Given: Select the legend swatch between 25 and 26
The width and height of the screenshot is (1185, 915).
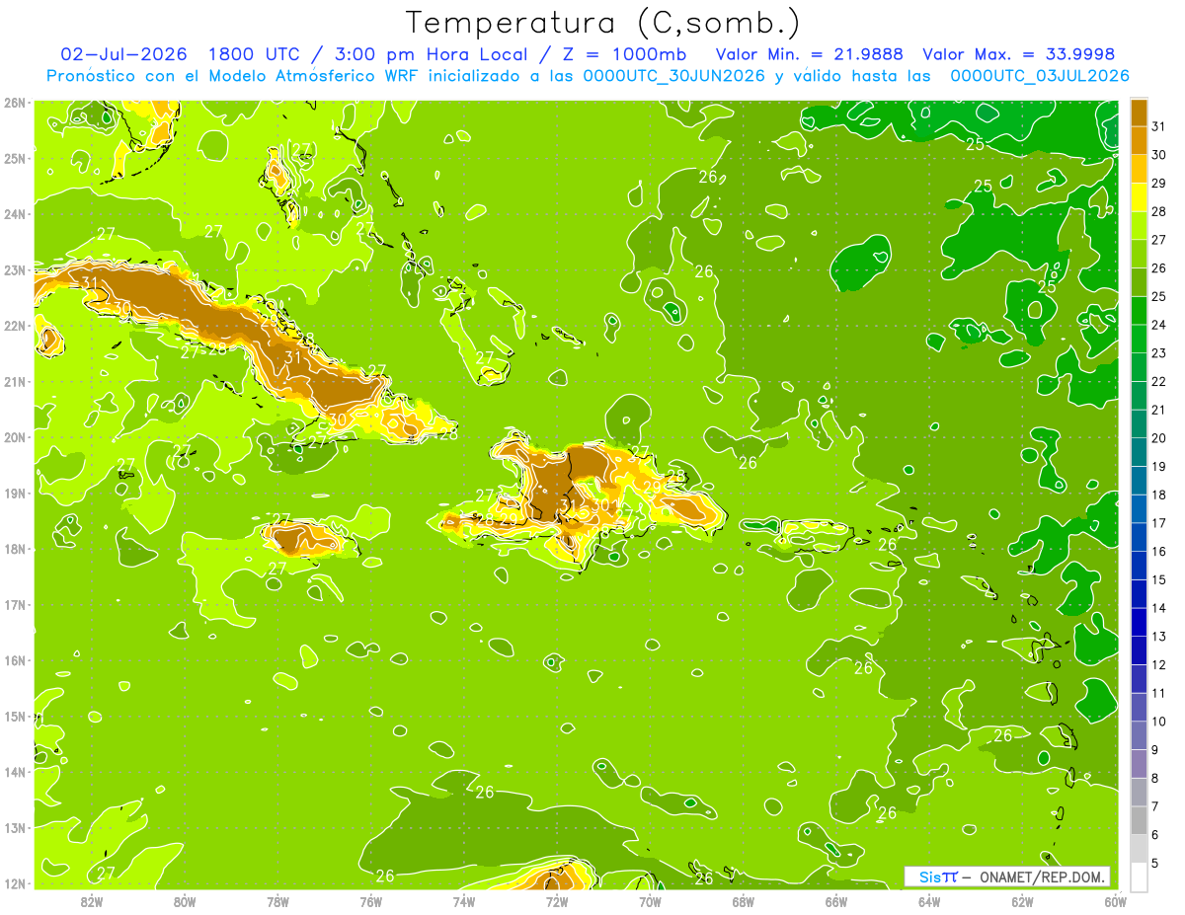Looking at the screenshot, I should pos(1139,282).
